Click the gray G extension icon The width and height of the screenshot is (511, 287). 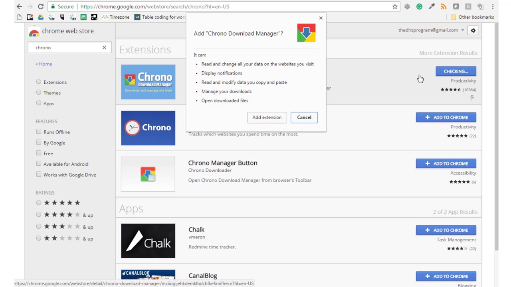pyautogui.click(x=468, y=6)
